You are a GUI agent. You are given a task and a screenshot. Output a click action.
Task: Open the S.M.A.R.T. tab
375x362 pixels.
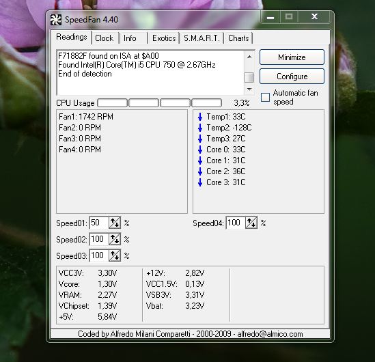(x=202, y=38)
